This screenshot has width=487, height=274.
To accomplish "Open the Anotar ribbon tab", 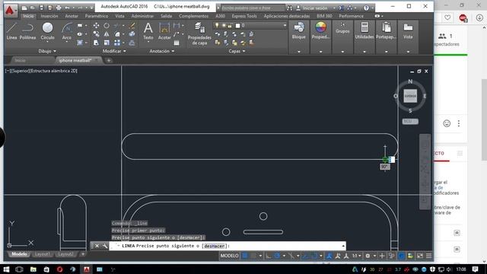I will [72, 16].
